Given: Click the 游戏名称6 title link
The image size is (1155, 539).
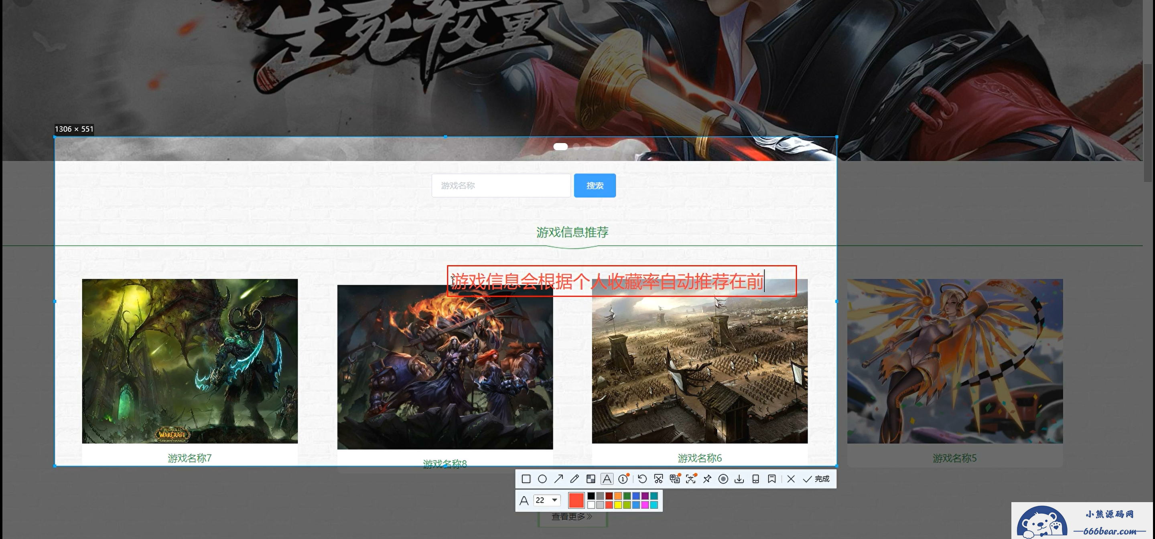Looking at the screenshot, I should 700,458.
